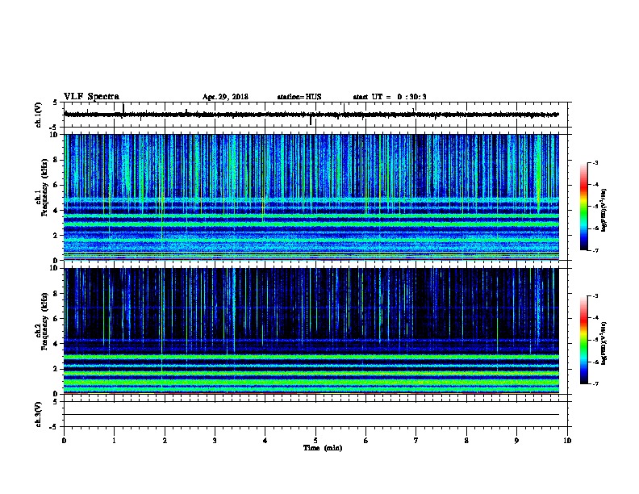Click the "-7" label on ch.2 color bar
Screen dimensions: 639x494
(x=595, y=384)
